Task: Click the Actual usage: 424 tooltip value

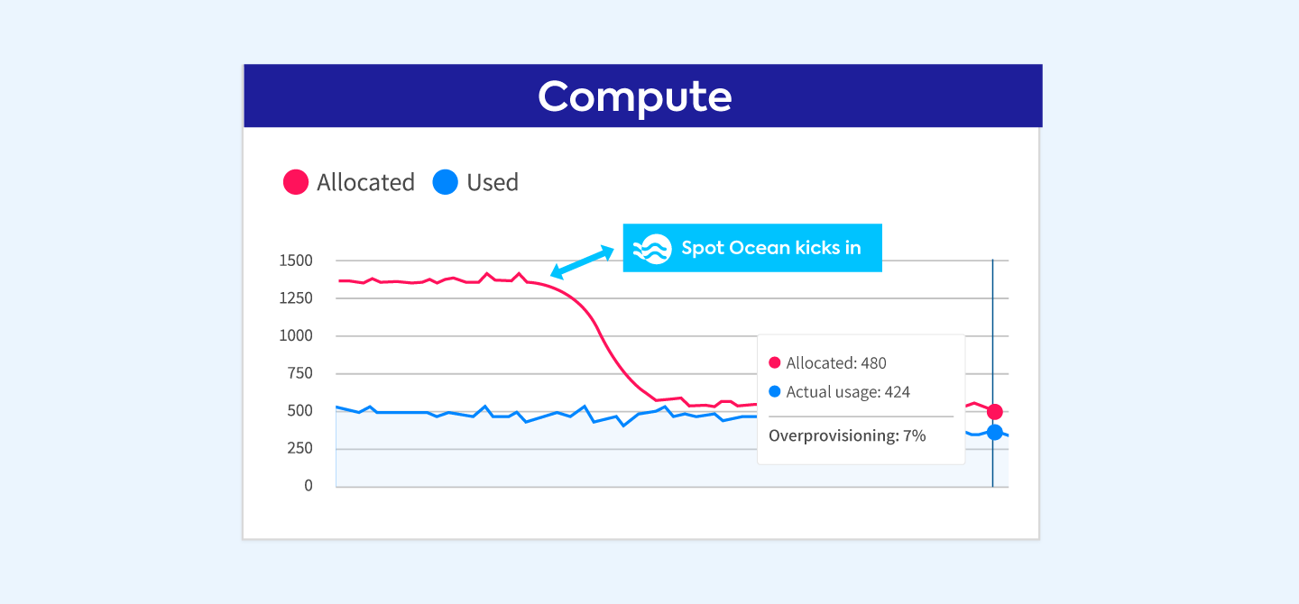Action: click(848, 392)
